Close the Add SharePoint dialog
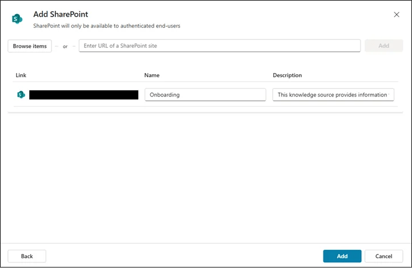 [x=397, y=14]
